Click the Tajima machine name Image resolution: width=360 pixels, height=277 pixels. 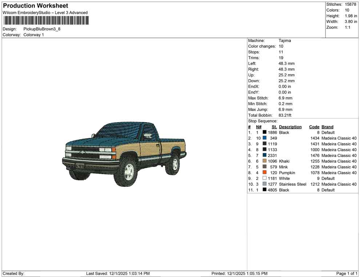click(284, 41)
